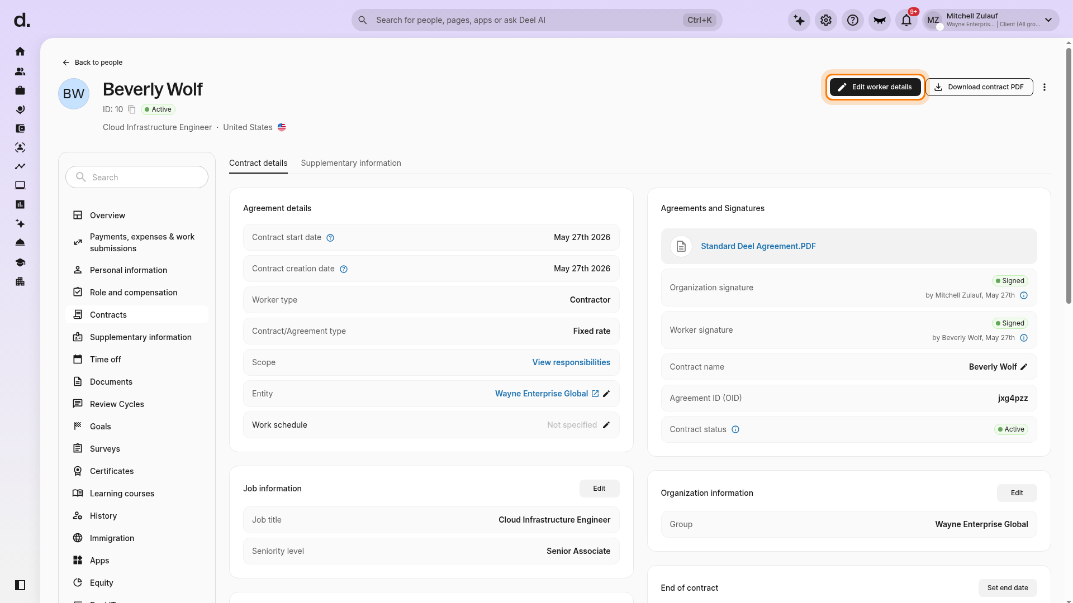1073x603 pixels.
Task: Open Wayne Enterprise Global external link icon
Action: click(595, 394)
